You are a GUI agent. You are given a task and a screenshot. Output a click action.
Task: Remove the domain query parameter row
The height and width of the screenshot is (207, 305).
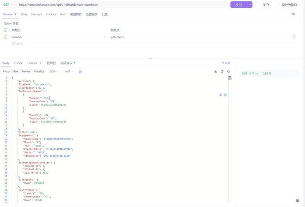(294, 37)
